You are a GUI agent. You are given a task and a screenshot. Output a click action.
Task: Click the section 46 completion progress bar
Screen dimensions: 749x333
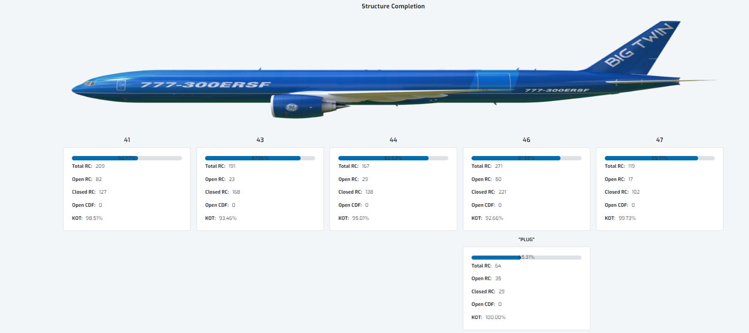[x=526, y=158]
